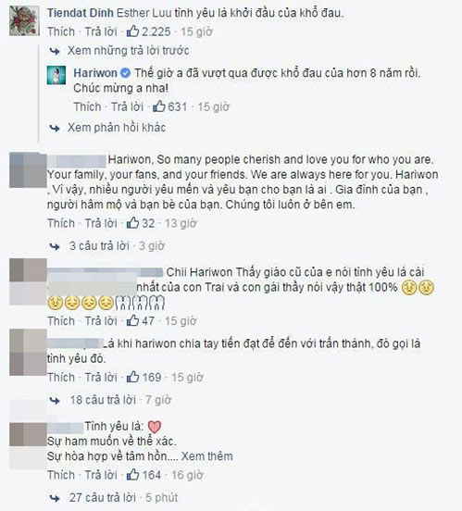Screen dimensions: 462x511
Task: Click 'Trả lời' under Hariwon's reply
Action: click(x=127, y=106)
